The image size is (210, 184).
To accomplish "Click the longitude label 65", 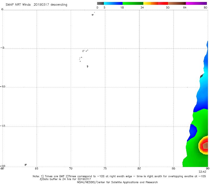I will [37, 168].
